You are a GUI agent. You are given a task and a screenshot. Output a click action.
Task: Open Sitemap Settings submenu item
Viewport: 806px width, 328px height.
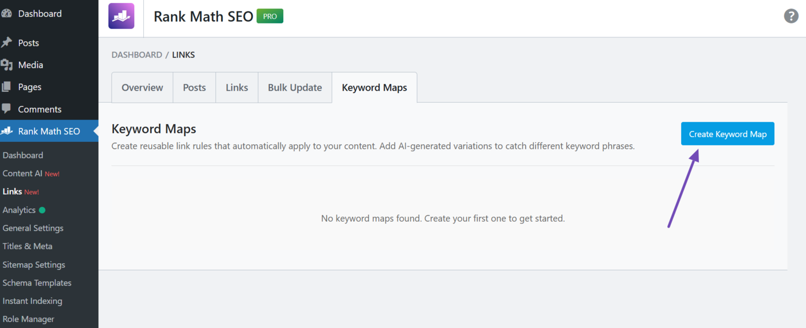[34, 264]
